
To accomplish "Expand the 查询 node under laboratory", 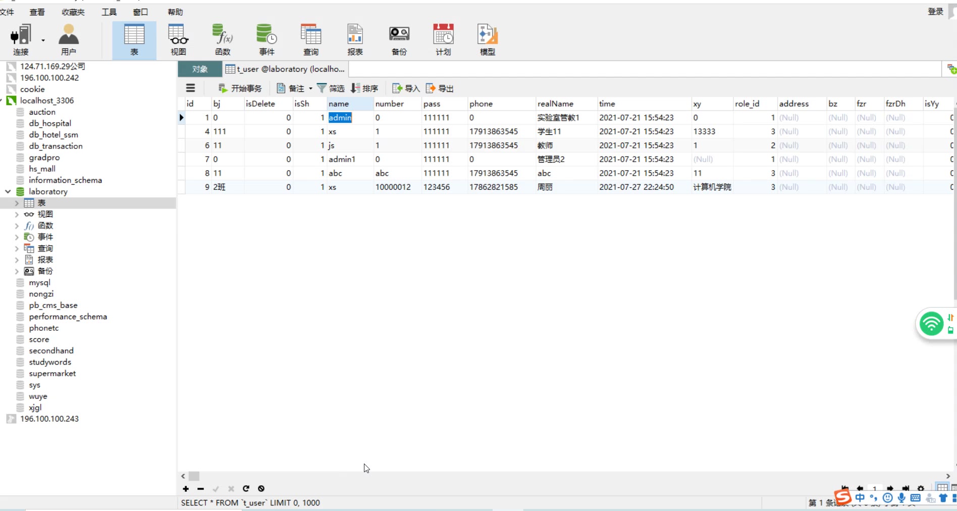I will coord(17,248).
